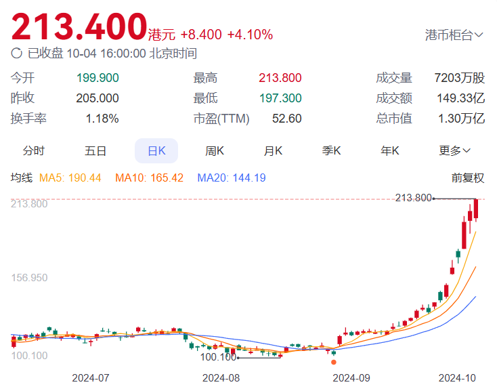
Task: Click the 今开 value 199.900
Action: point(98,78)
